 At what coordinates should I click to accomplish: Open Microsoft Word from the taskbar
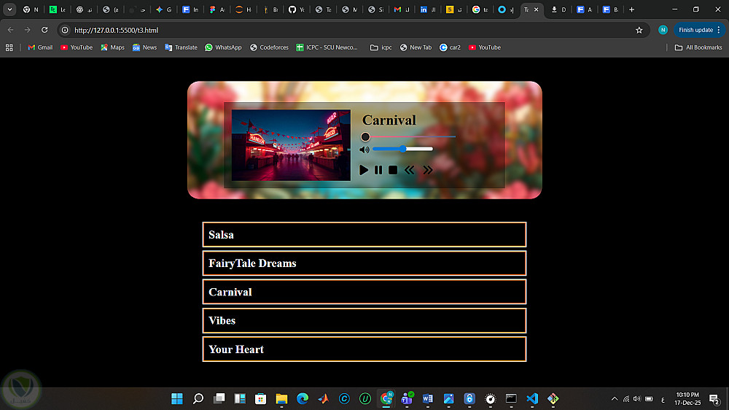tap(428, 398)
